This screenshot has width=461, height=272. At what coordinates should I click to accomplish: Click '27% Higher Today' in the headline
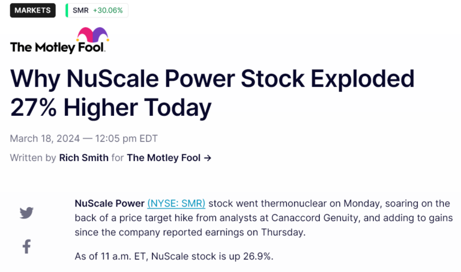coord(111,107)
